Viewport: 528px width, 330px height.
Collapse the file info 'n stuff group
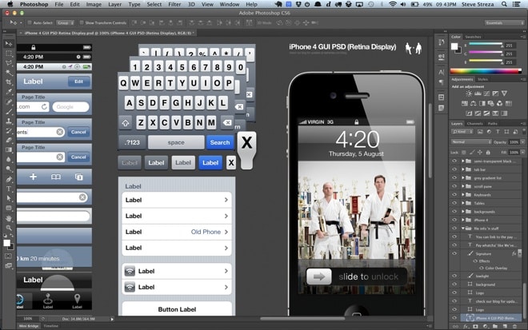coord(463,228)
